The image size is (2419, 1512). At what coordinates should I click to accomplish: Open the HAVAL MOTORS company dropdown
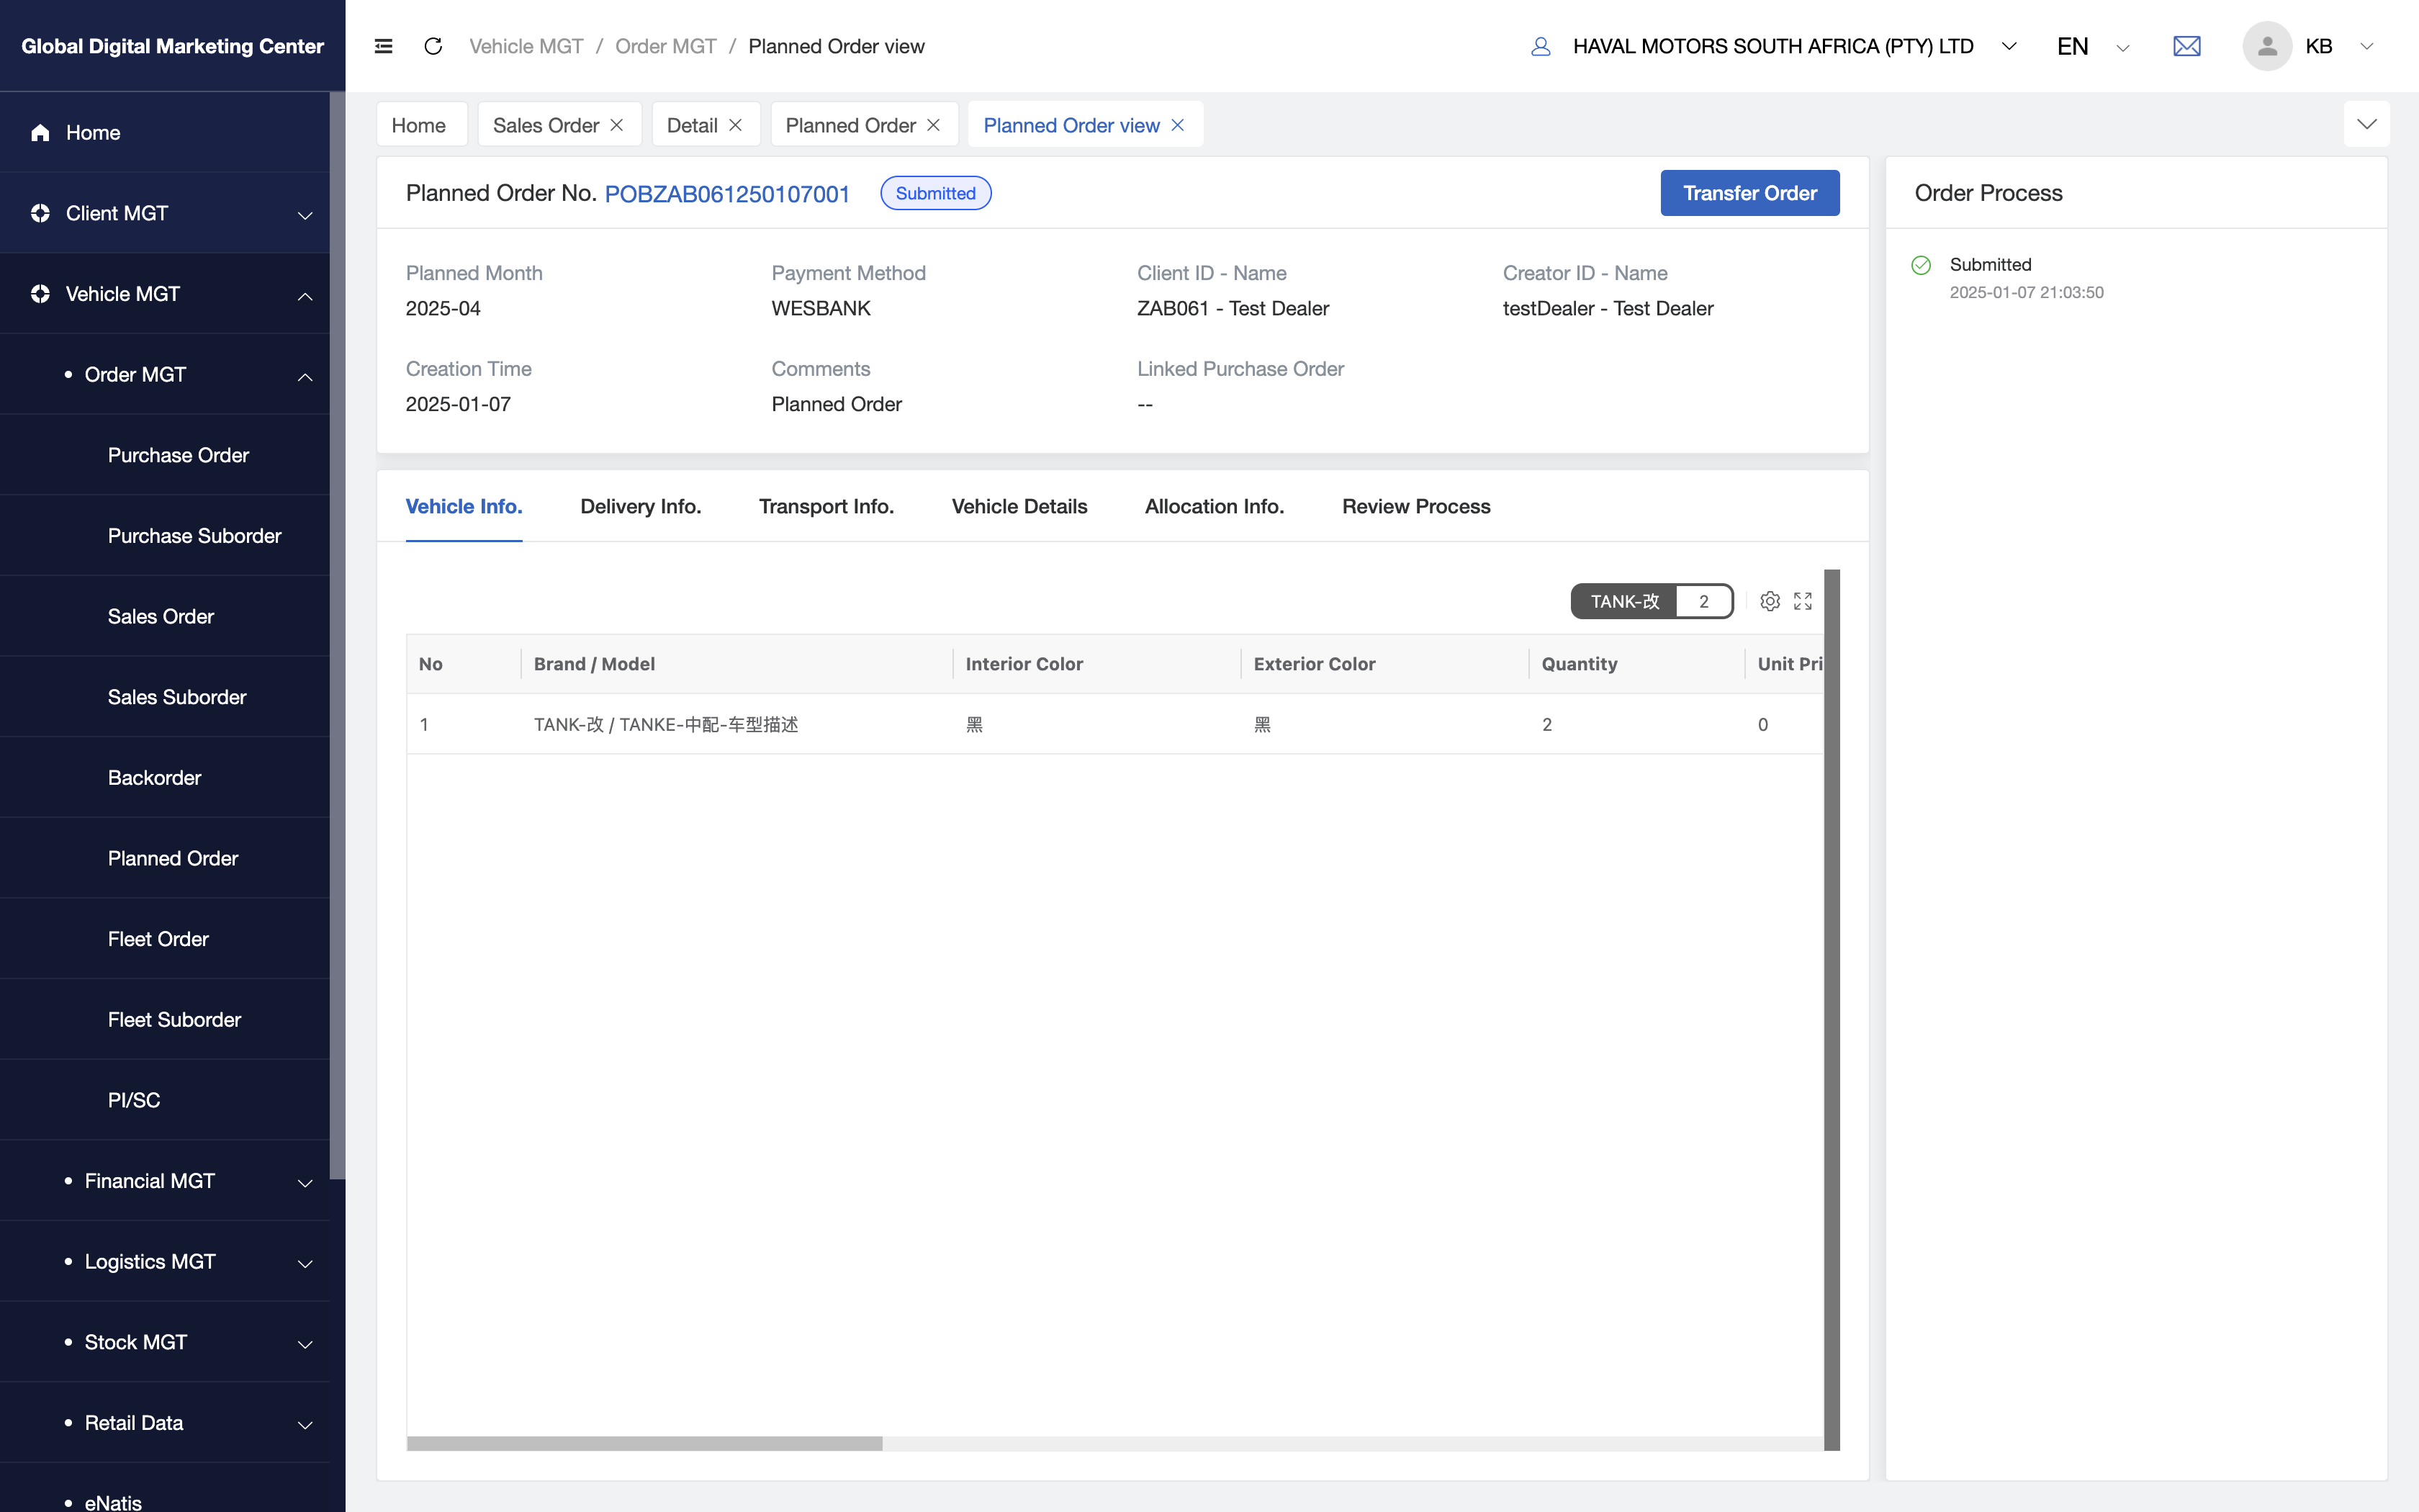[x=2008, y=46]
